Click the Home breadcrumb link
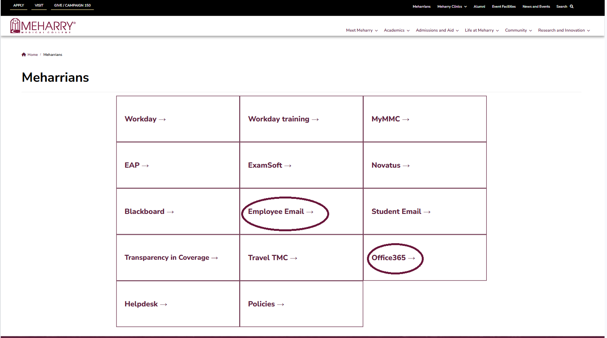This screenshot has height=338, width=607. [x=32, y=55]
